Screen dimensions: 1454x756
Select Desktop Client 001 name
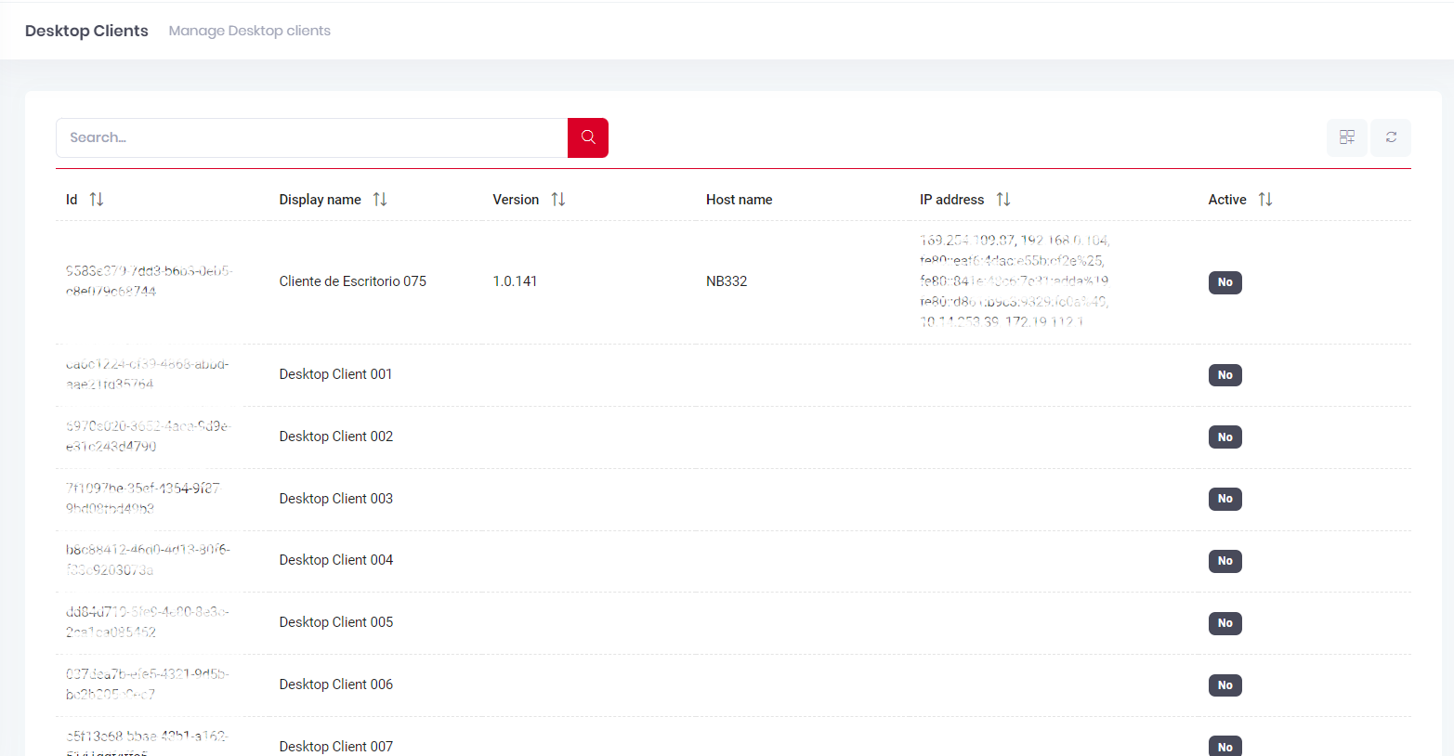point(336,374)
